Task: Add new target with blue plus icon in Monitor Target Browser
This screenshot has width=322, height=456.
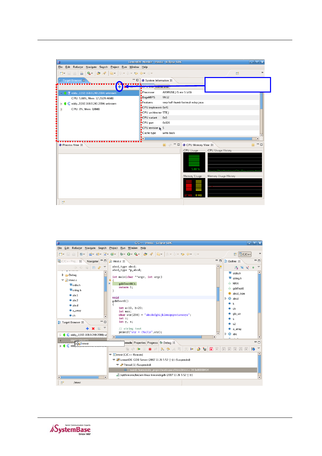Action: [x=119, y=87]
